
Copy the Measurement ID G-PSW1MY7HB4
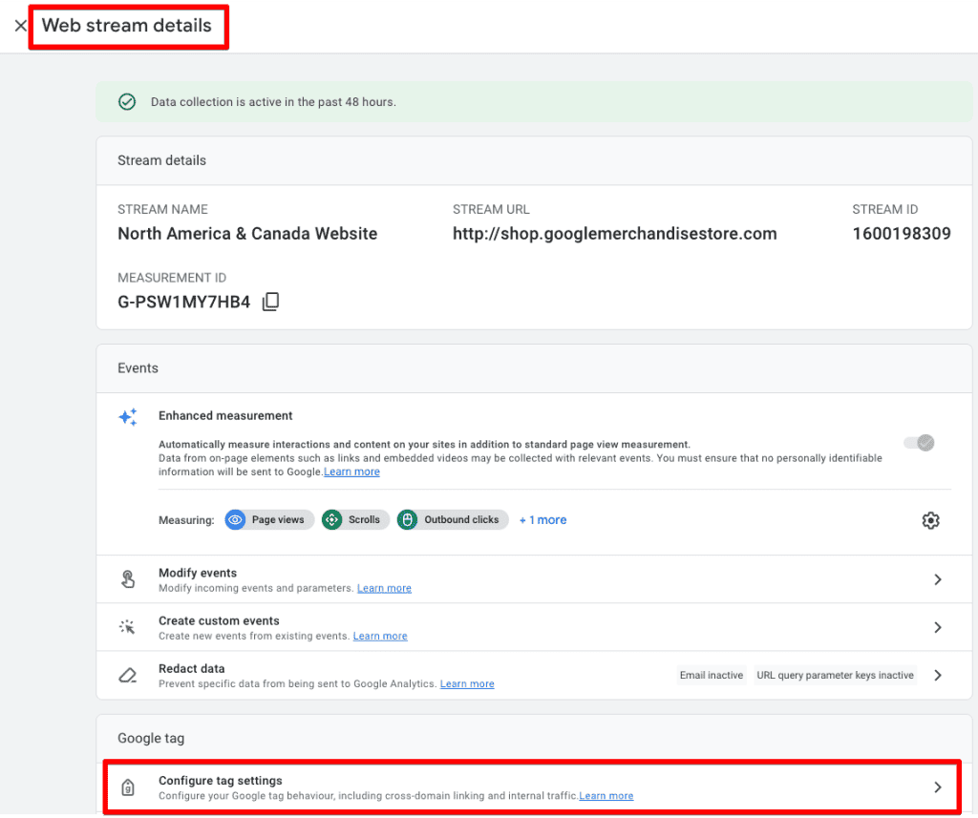tap(270, 301)
